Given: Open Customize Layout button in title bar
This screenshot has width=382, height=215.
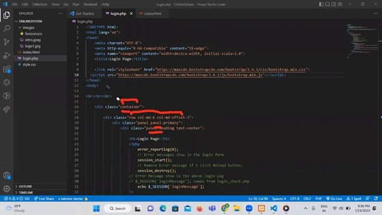Looking at the screenshot, I should tap(340, 4).
